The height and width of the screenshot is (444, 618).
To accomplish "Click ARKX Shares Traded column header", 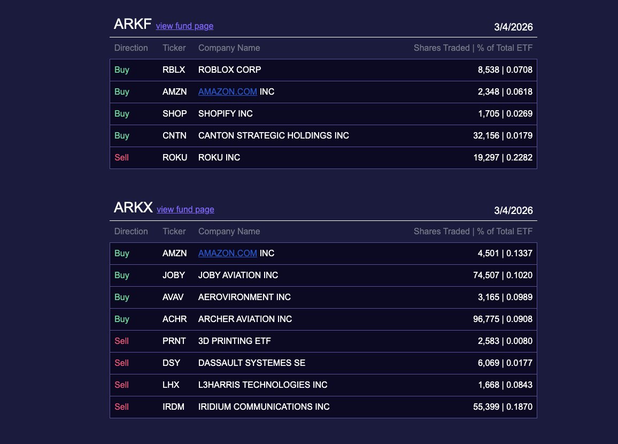I will pos(473,232).
